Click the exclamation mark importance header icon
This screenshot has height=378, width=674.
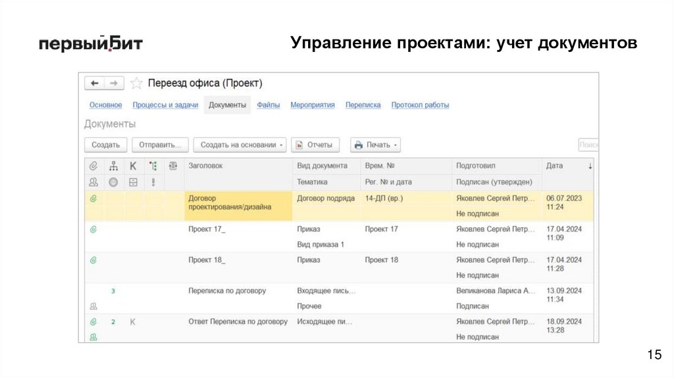click(153, 182)
